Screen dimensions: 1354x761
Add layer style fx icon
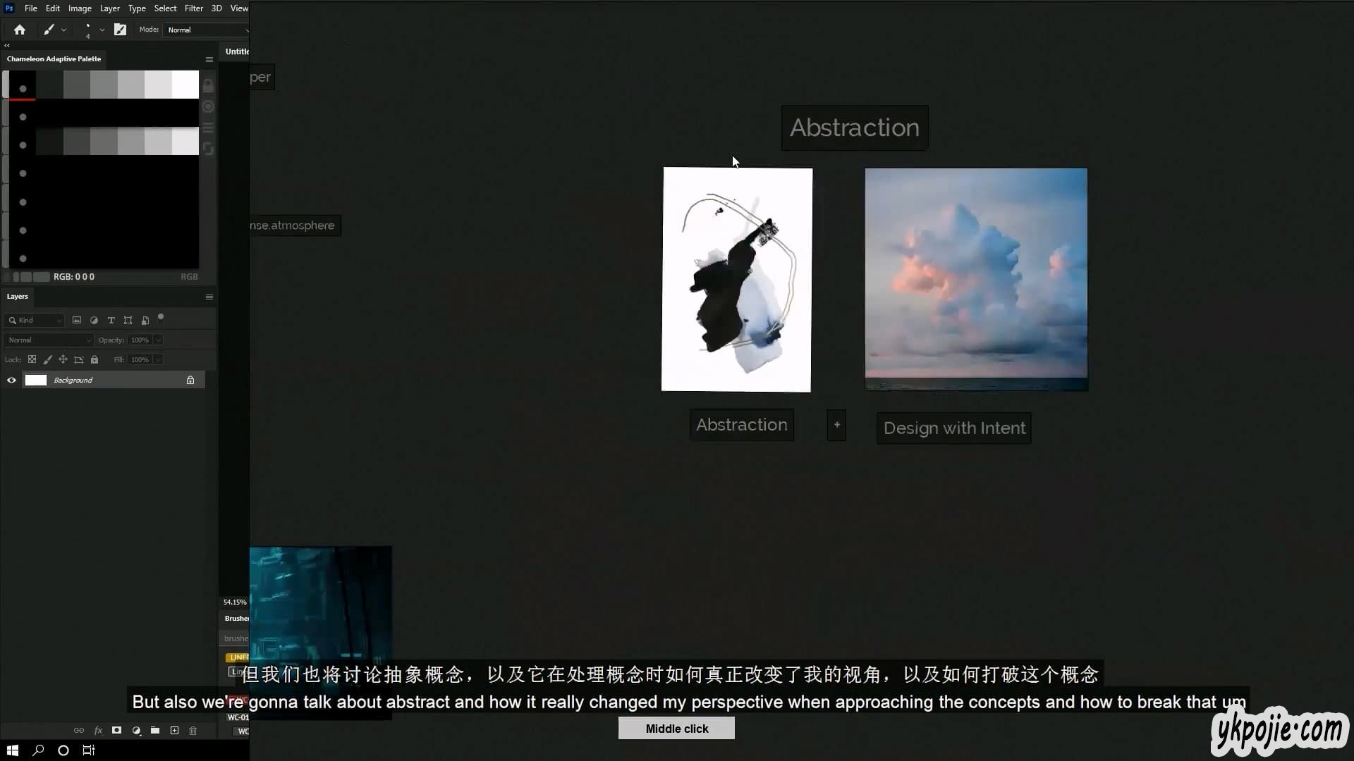tap(98, 731)
